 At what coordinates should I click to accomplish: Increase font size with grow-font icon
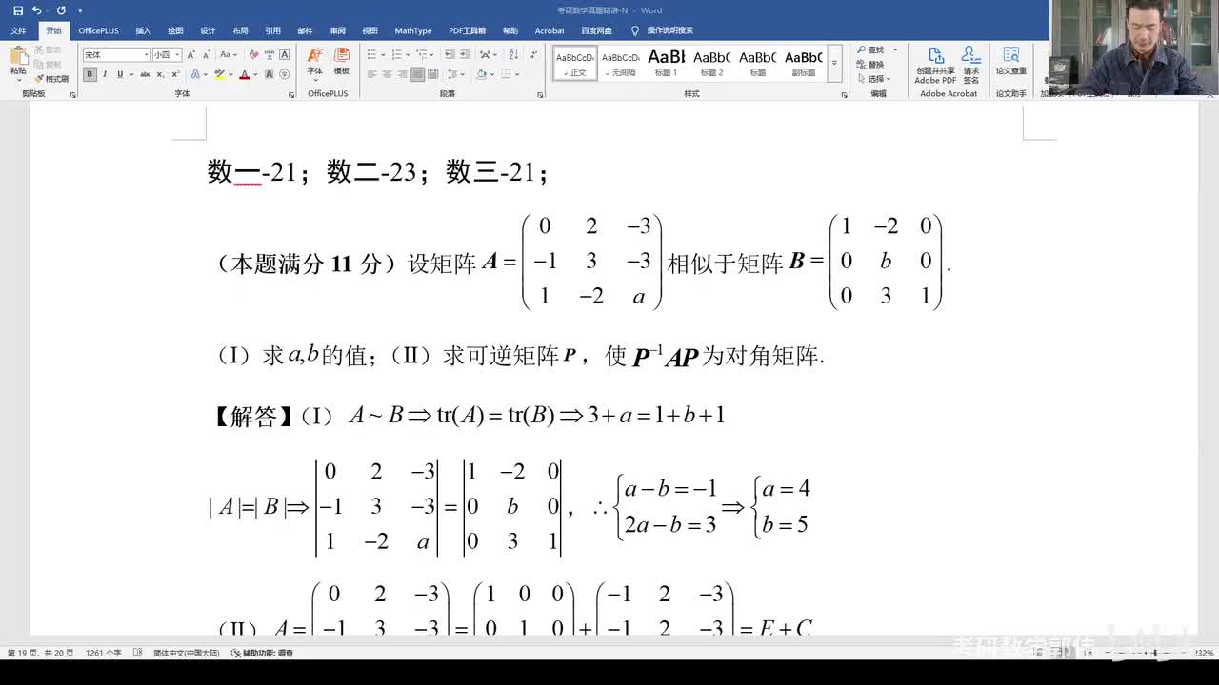[191, 55]
